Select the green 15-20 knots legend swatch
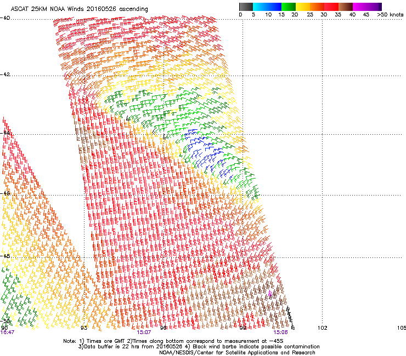Image resolution: width=406 pixels, height=356 pixels. pyautogui.click(x=289, y=7)
